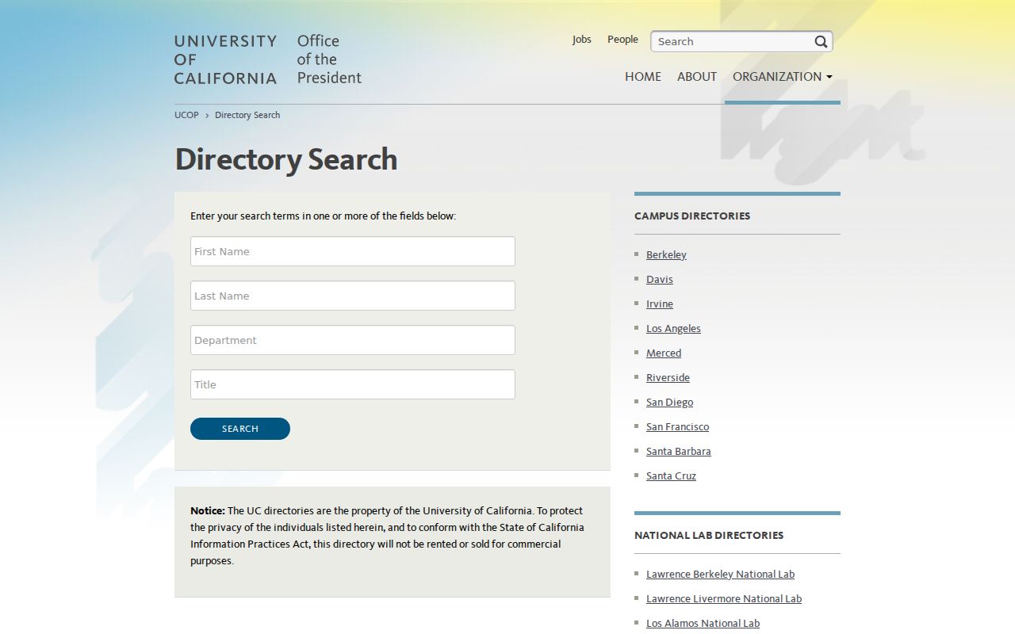This screenshot has width=1015, height=634.
Task: Submit the form with SEARCH button
Action: point(240,429)
